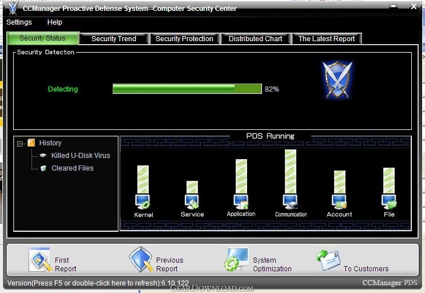Click the PDS Running heading
The height and width of the screenshot is (293, 425).
pos(270,136)
